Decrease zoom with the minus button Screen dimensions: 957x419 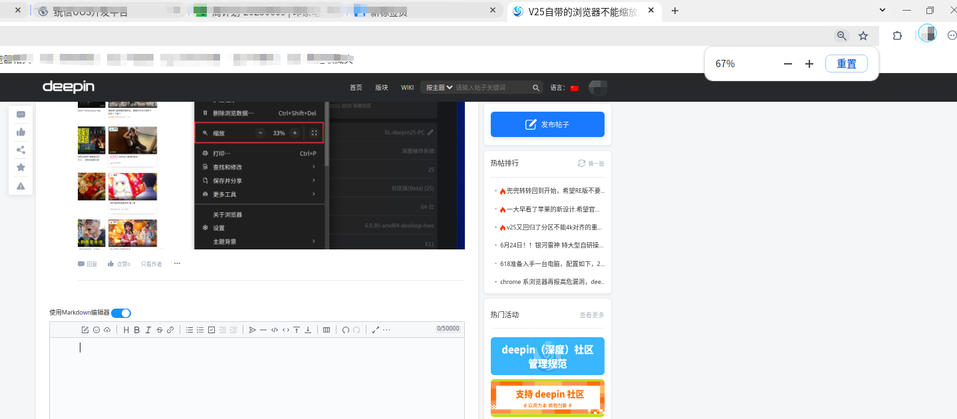pos(788,64)
